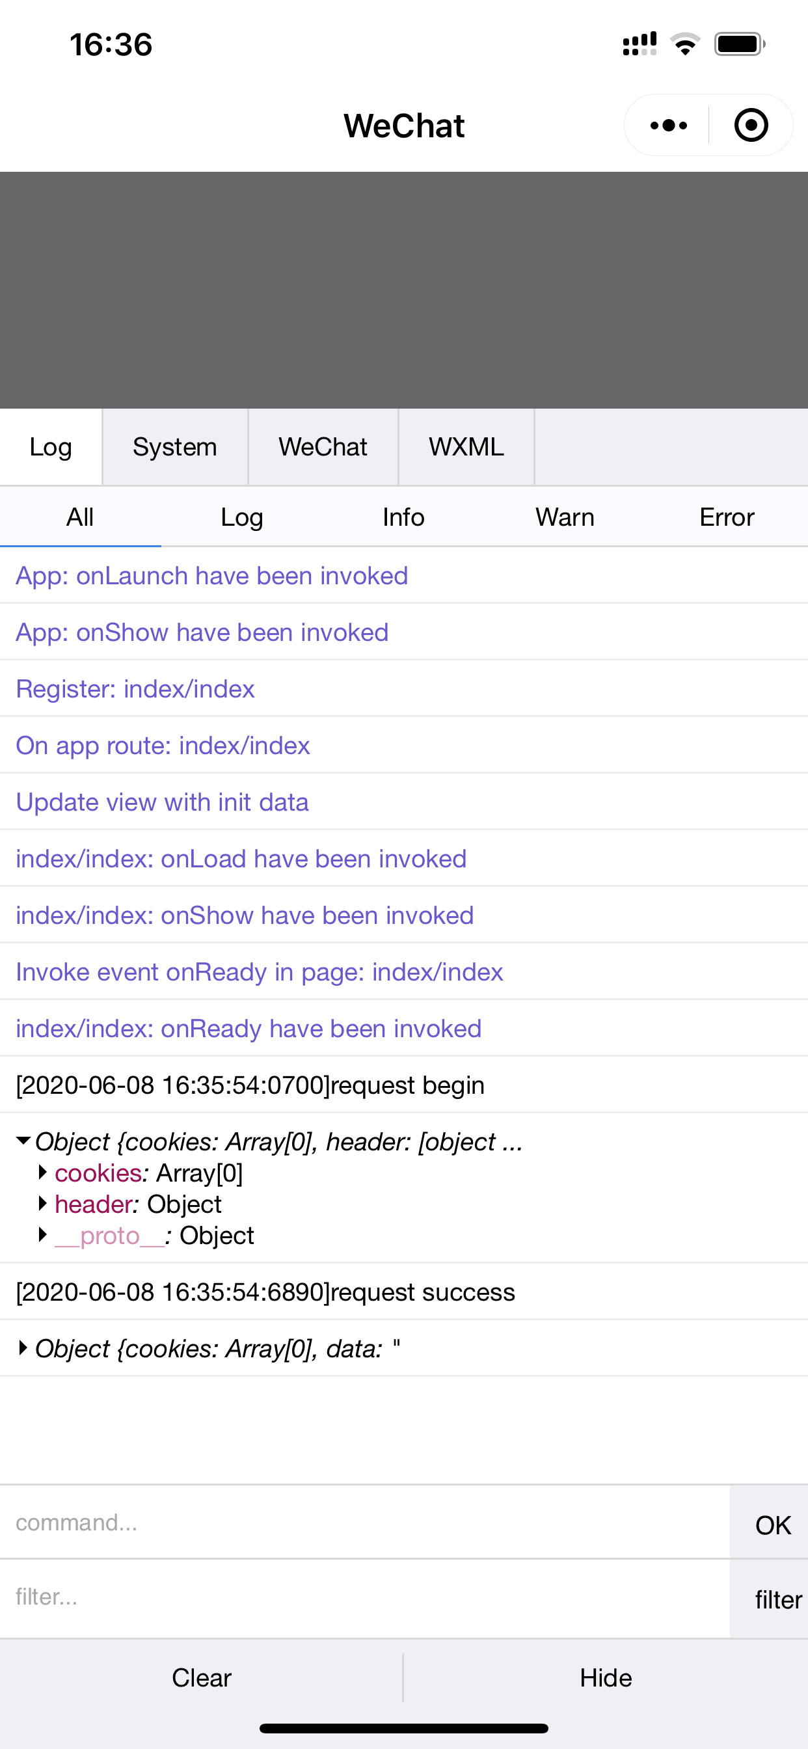Filter logs by Warn level
808x1749 pixels.
(565, 517)
